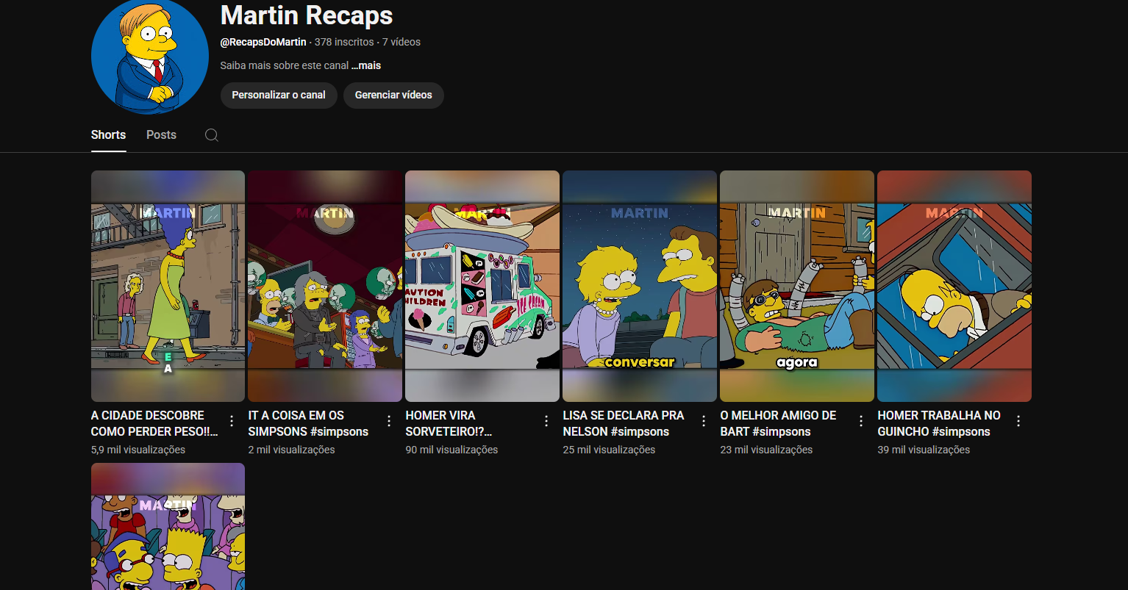1128x590 pixels.
Task: Open options menu for LISA SE DECLARA short
Action: pyautogui.click(x=704, y=421)
